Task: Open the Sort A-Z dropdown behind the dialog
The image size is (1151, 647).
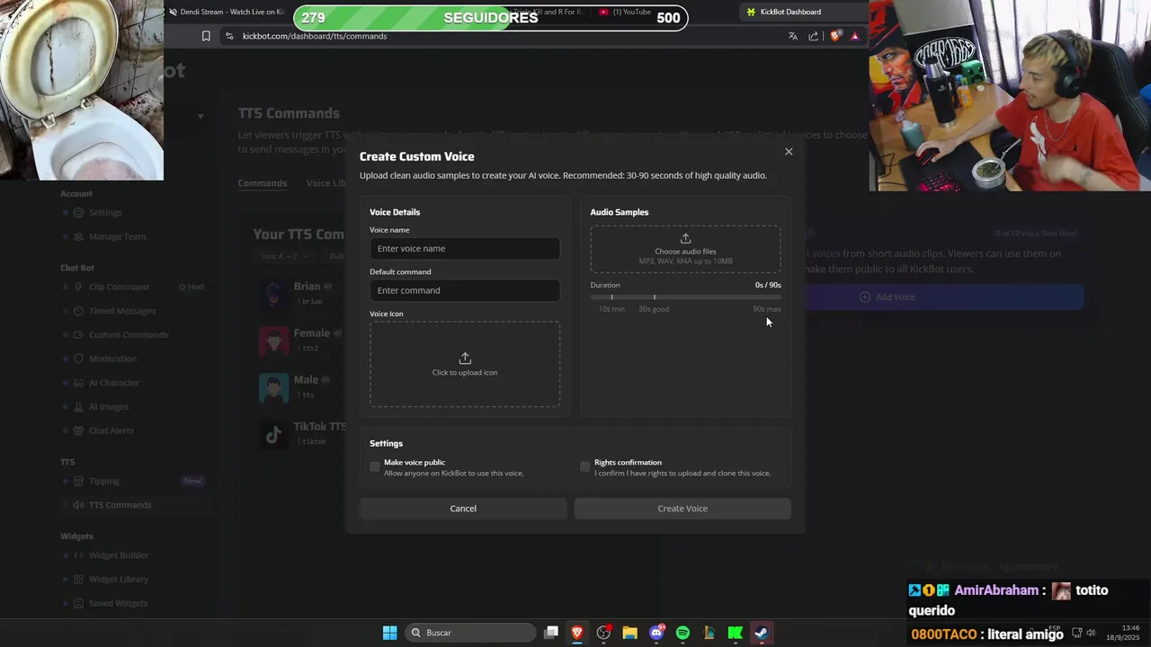Action: point(284,257)
